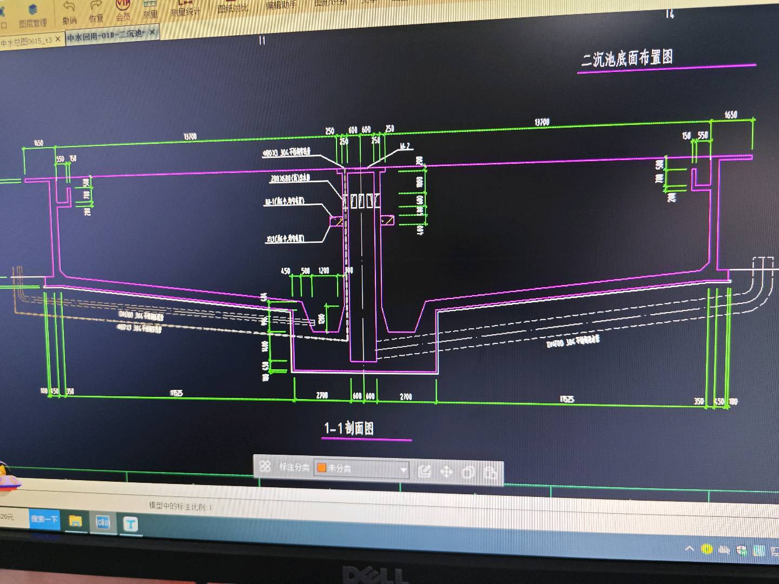Image resolution: width=779 pixels, height=584 pixels.
Task: Click the copy annotation icon
Action: [x=468, y=473]
